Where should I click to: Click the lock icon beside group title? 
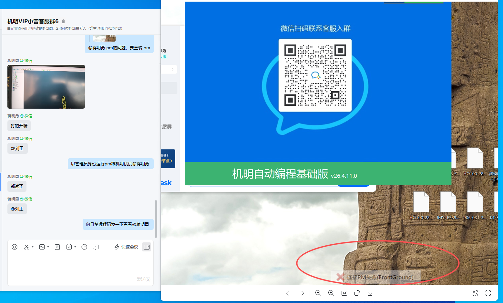click(63, 21)
